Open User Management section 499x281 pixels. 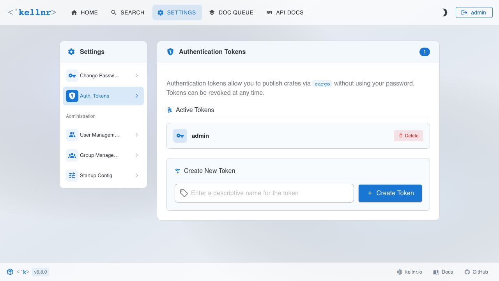click(103, 135)
